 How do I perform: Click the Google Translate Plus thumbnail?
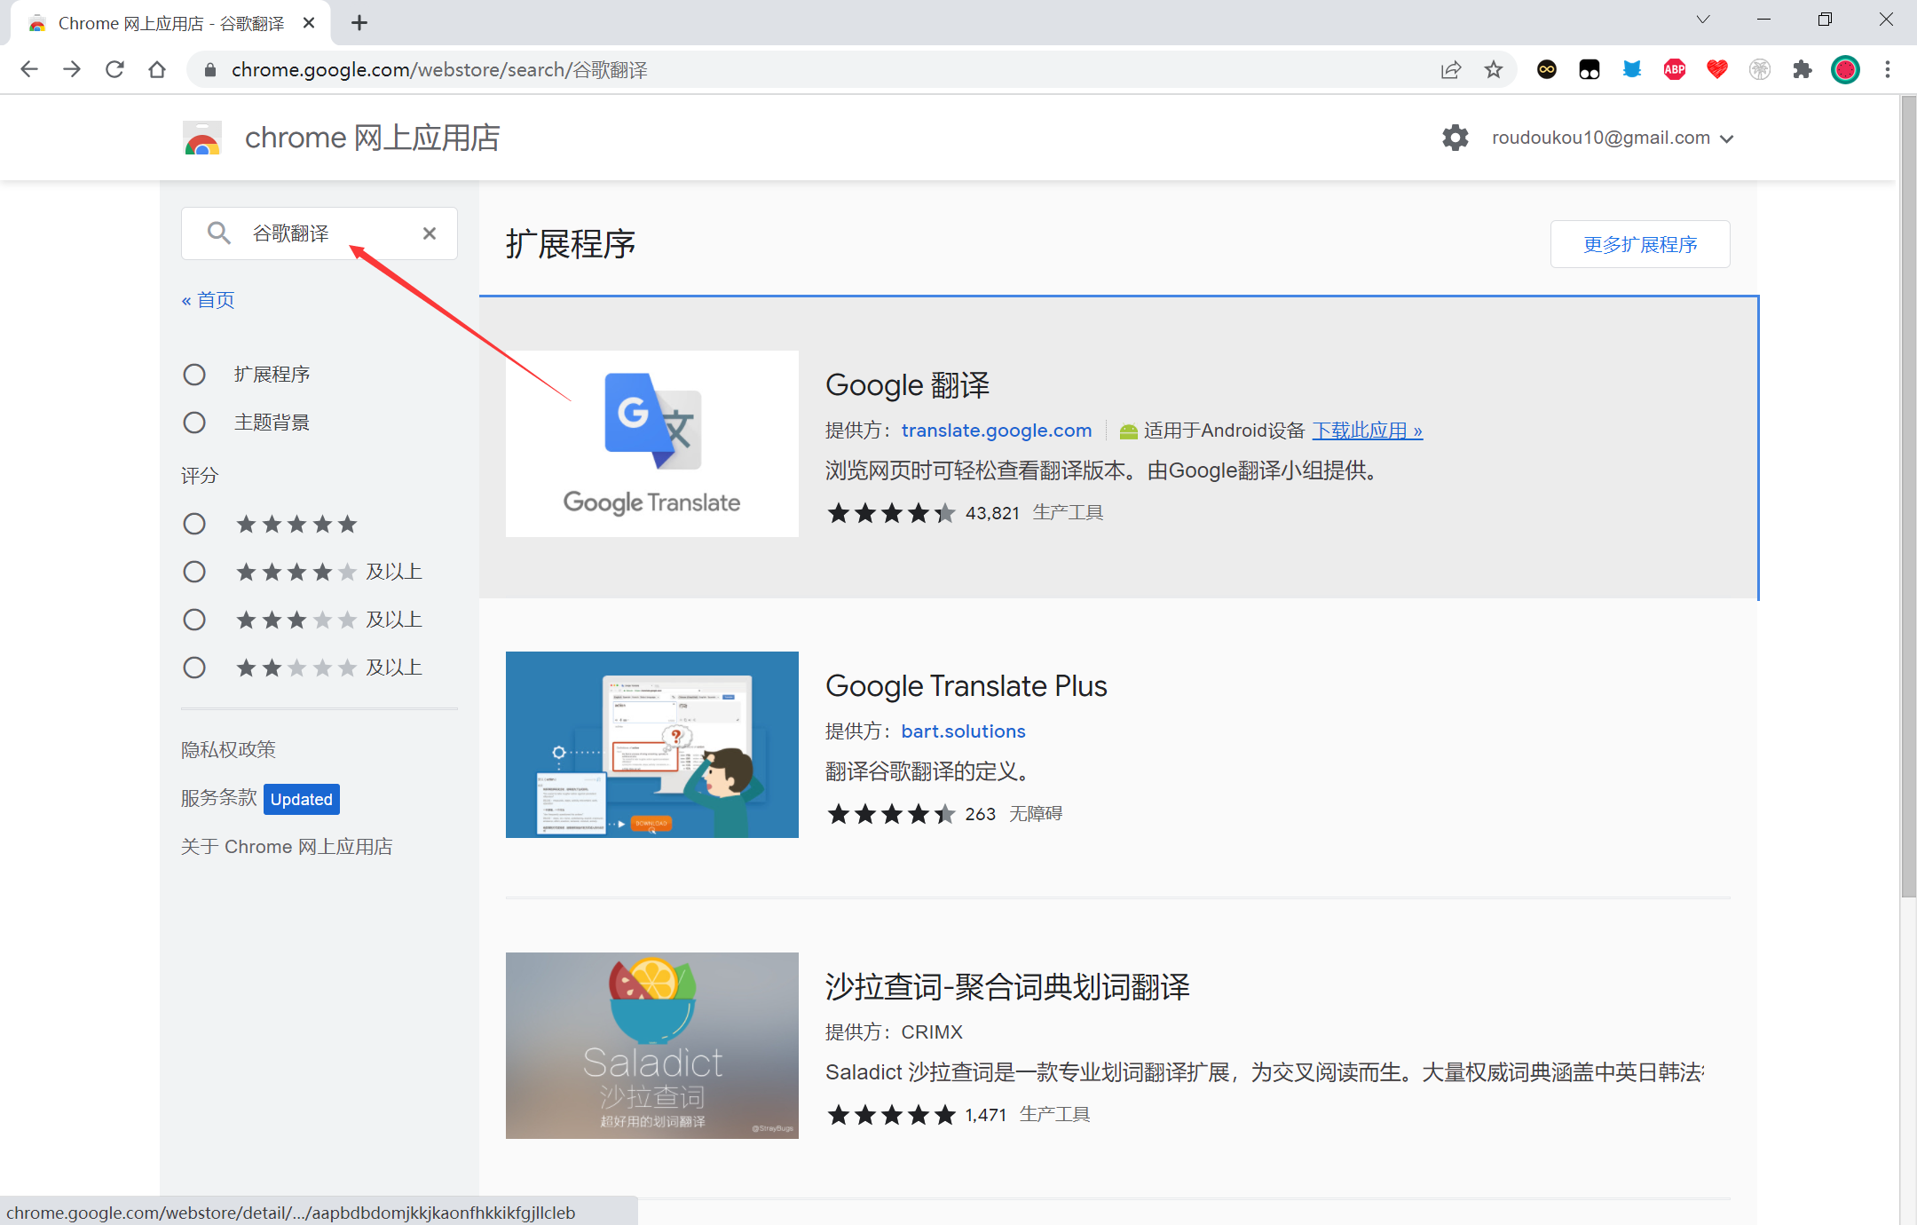[x=652, y=745]
